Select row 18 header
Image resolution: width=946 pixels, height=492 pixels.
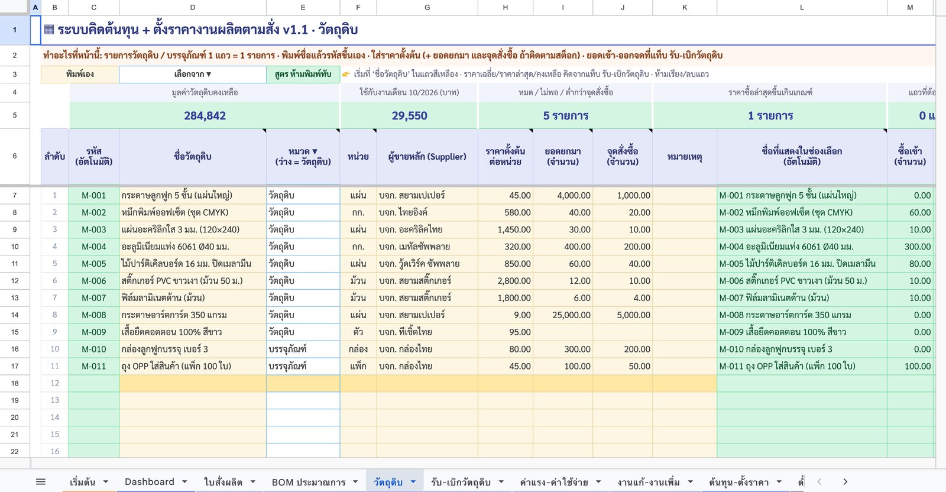pyautogui.click(x=15, y=383)
